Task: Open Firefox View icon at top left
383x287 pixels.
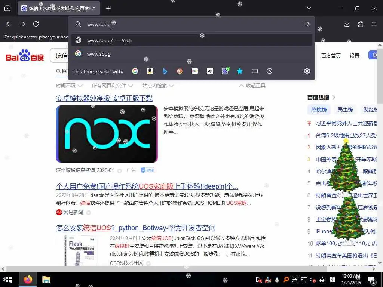Action: pos(7,8)
